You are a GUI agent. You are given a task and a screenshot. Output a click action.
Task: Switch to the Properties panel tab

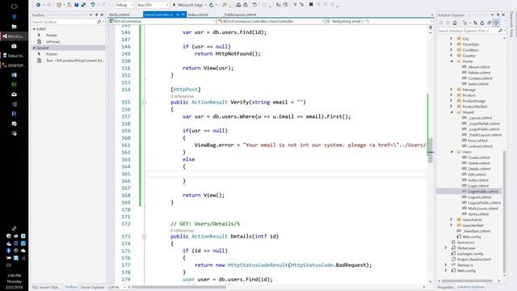(x=445, y=288)
